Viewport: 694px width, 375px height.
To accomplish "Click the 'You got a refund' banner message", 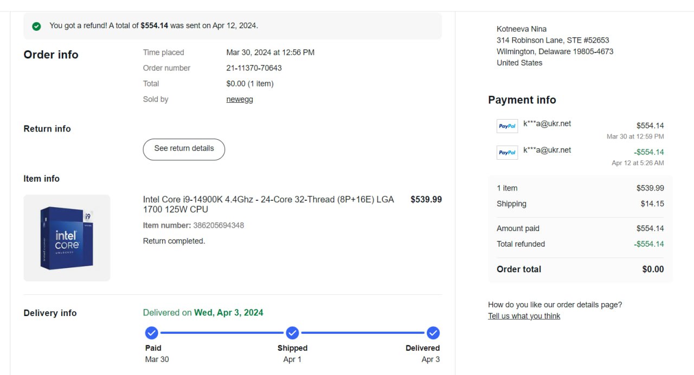I will pos(153,25).
